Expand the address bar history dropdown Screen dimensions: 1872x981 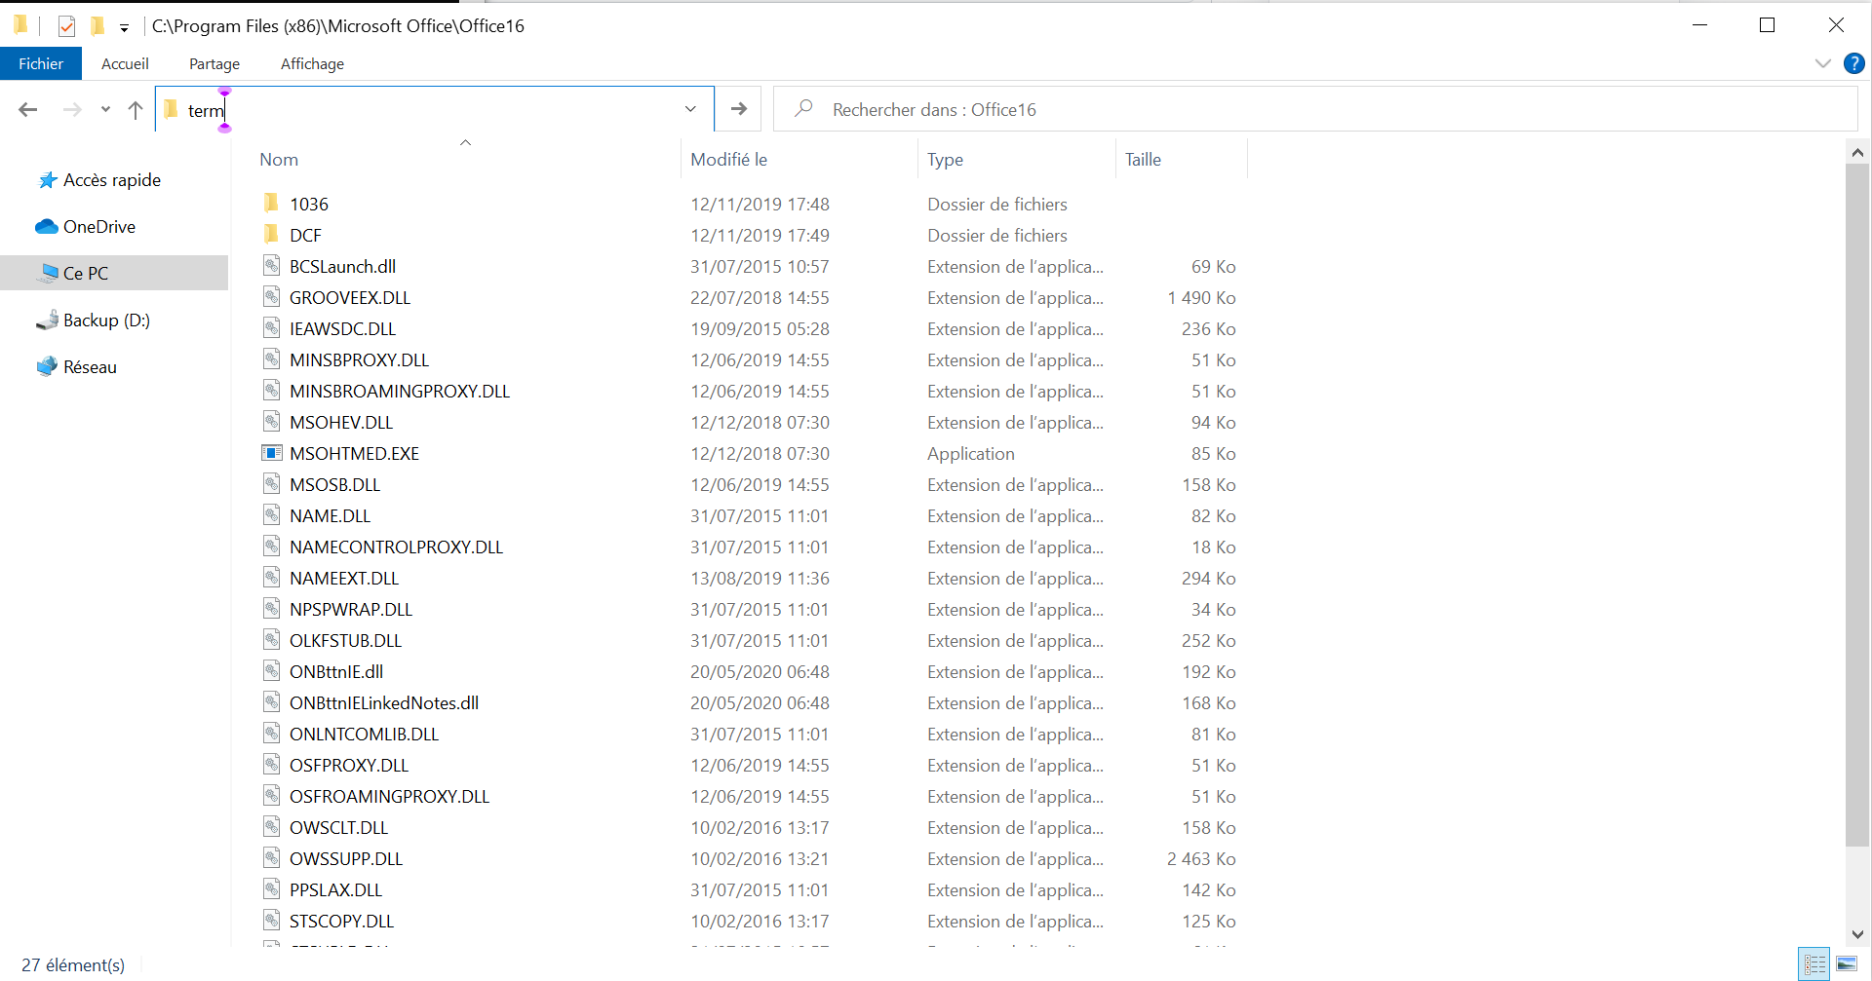(x=690, y=109)
